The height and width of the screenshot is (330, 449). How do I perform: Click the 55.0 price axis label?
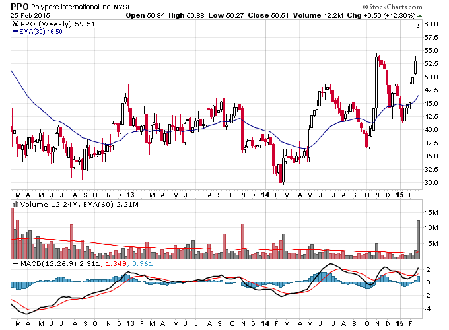tap(431, 50)
